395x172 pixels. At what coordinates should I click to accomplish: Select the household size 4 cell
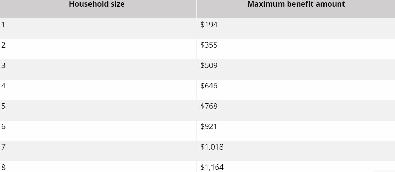point(3,86)
